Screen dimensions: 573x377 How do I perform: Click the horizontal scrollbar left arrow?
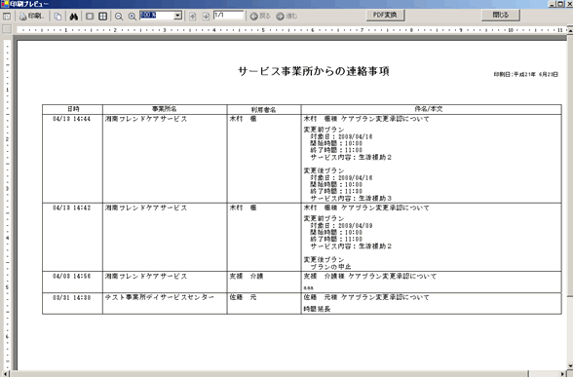click(x=4, y=374)
